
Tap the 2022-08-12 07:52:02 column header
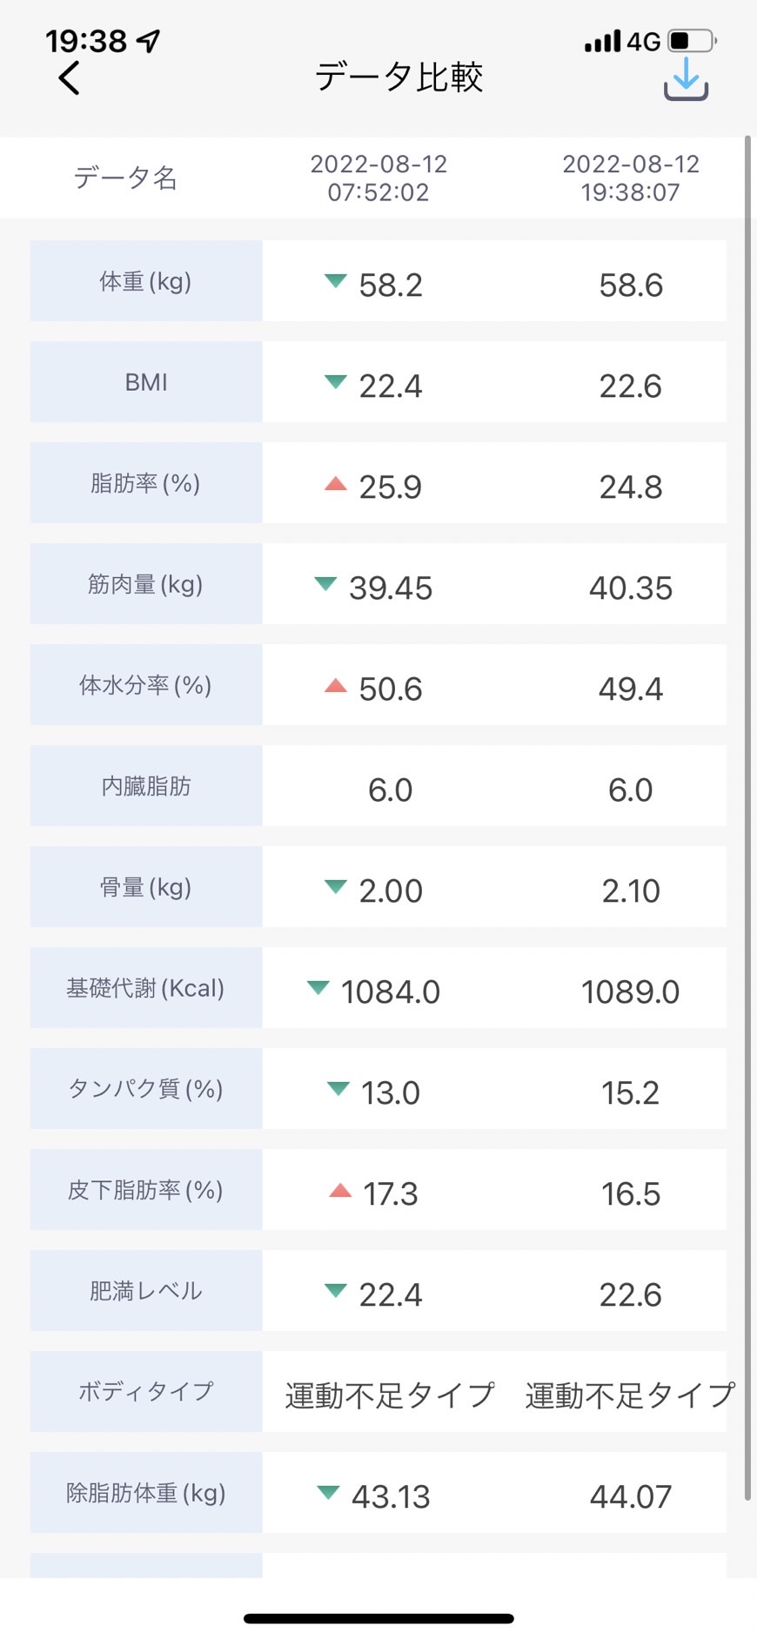point(378,178)
